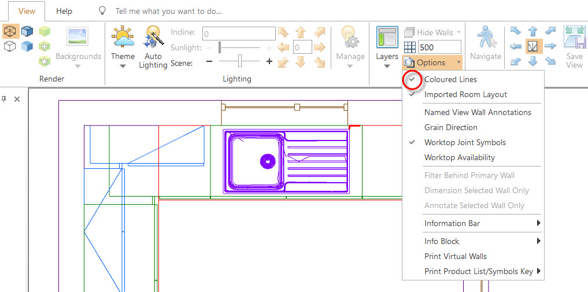Open the Layers dropdown
588x292 pixels.
(x=387, y=47)
